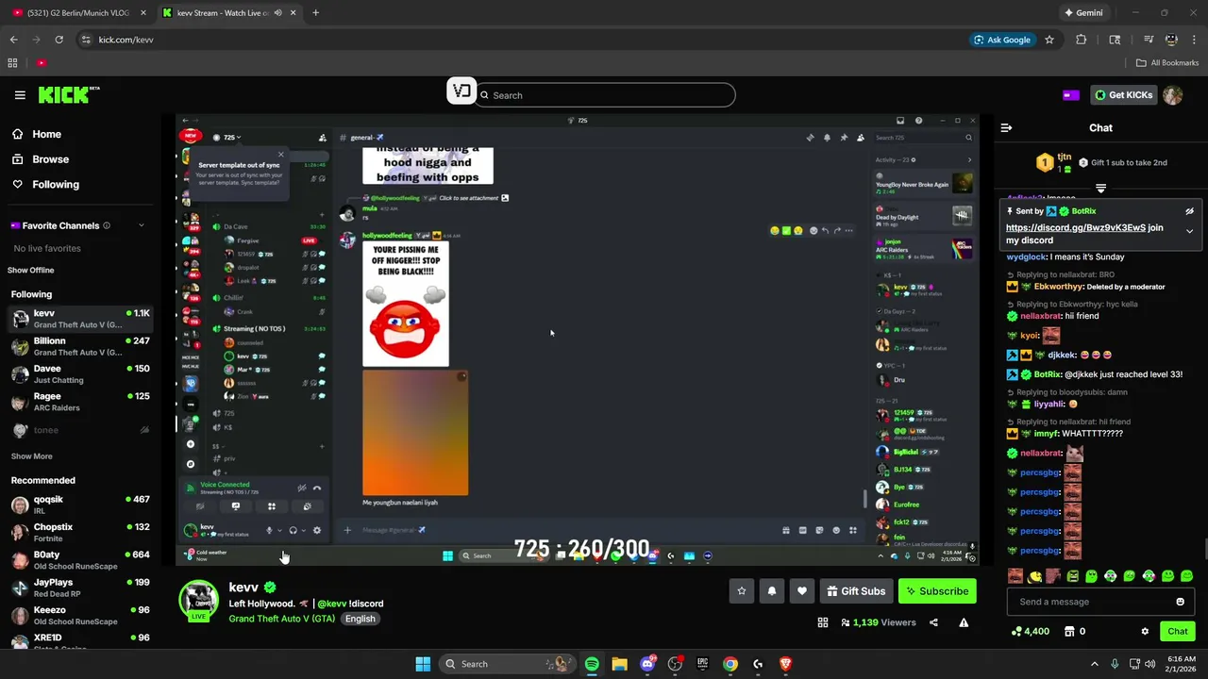Click the Gift Subs button
Screen dimensions: 1208x679
pos(856,591)
